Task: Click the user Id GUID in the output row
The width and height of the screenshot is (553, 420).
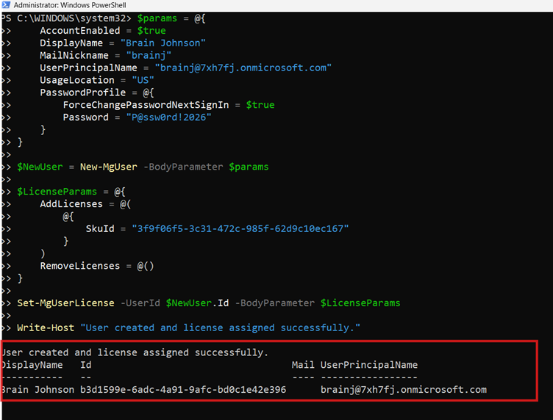Action: (x=183, y=390)
